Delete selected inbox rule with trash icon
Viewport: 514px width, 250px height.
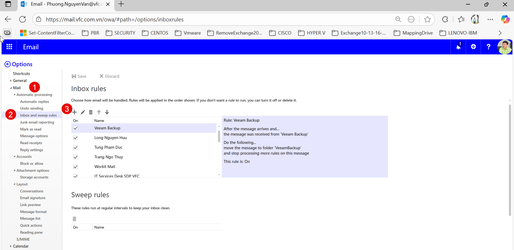click(91, 112)
